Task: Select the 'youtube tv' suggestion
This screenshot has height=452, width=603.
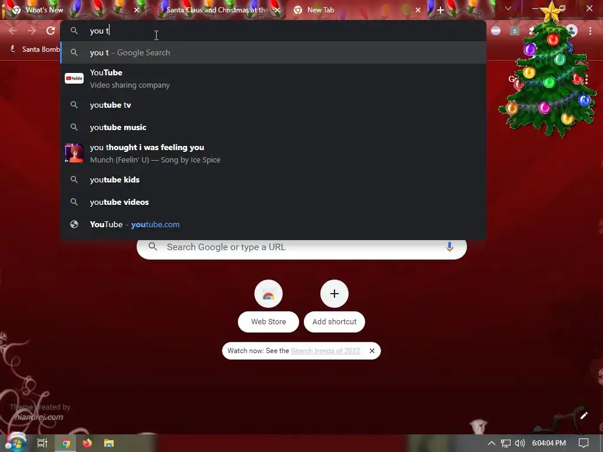Action: (273, 105)
